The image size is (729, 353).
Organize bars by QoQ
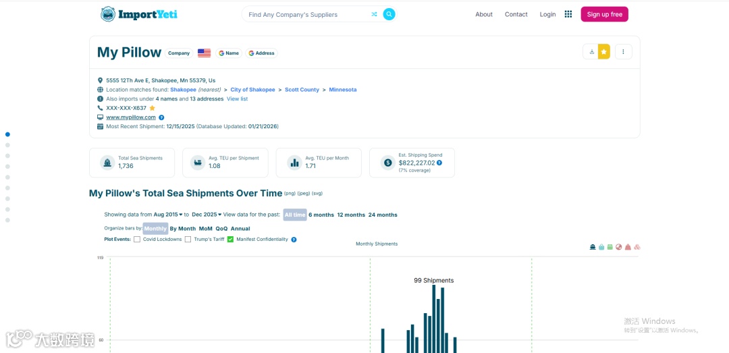point(222,229)
